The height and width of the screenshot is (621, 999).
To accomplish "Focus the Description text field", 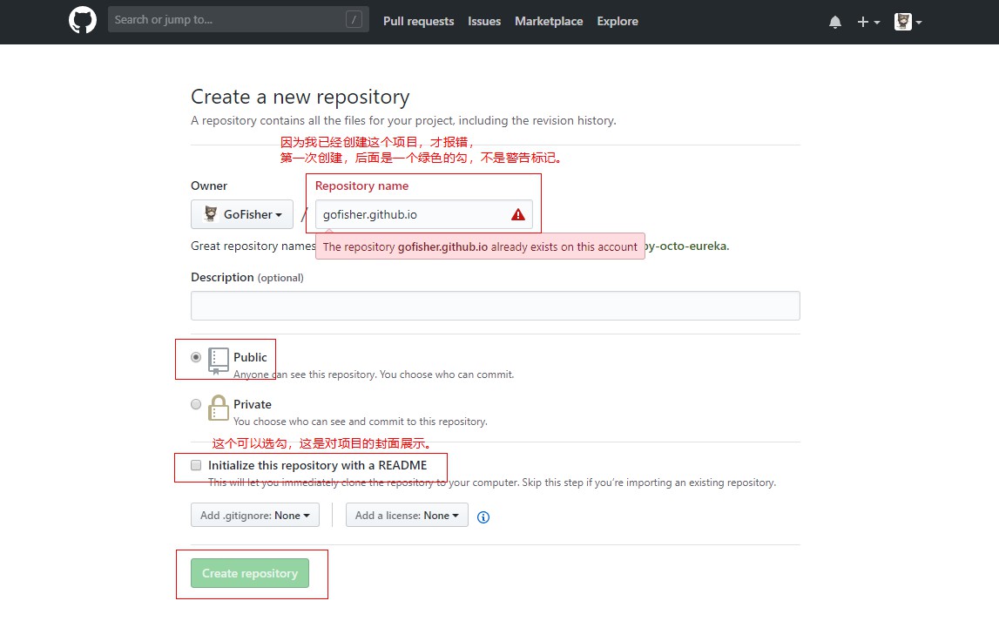I will pyautogui.click(x=495, y=306).
